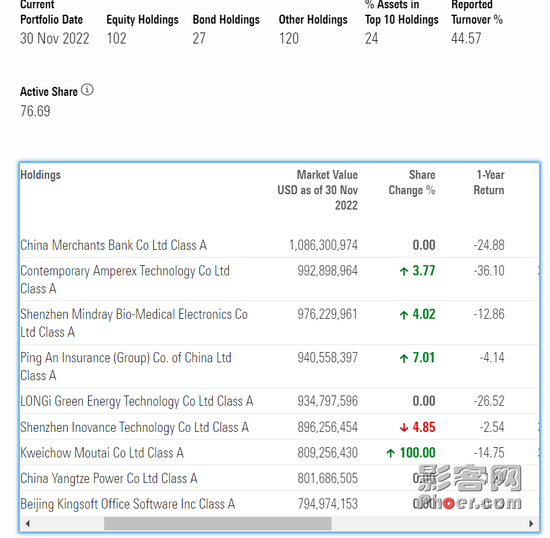Select share change value 3.77

pos(424,270)
